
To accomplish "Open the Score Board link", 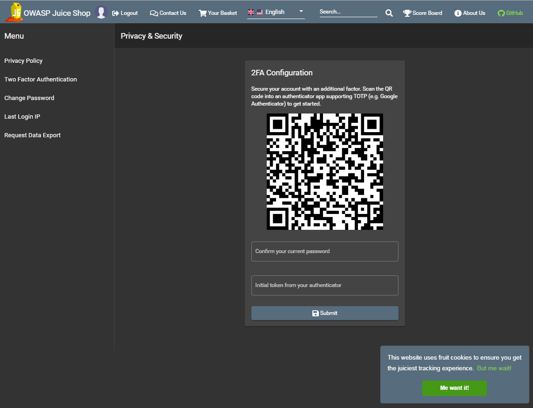I will click(423, 13).
